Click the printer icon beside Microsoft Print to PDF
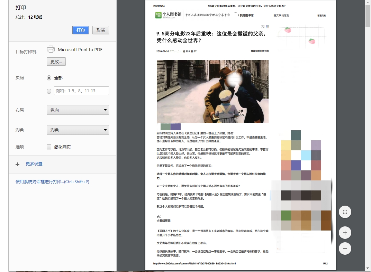 coord(51,49)
